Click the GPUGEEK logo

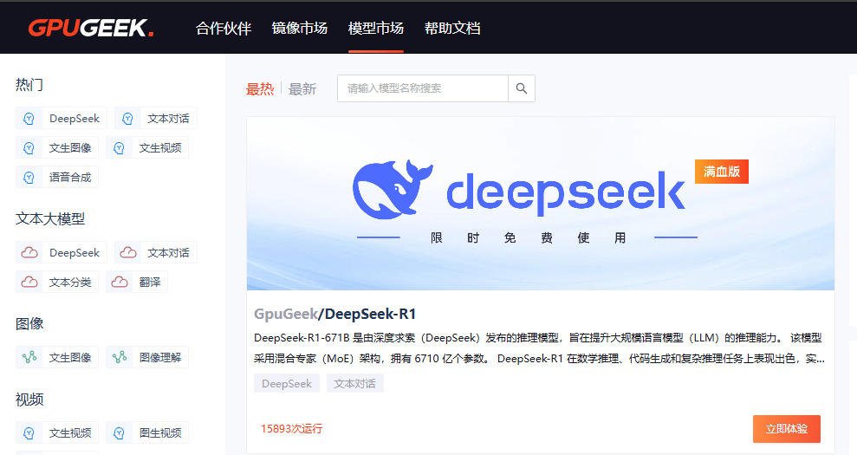[91, 28]
